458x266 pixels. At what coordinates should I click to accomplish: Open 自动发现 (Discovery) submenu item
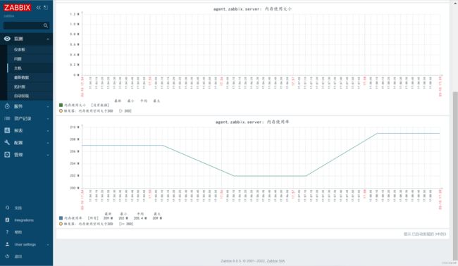(22, 96)
